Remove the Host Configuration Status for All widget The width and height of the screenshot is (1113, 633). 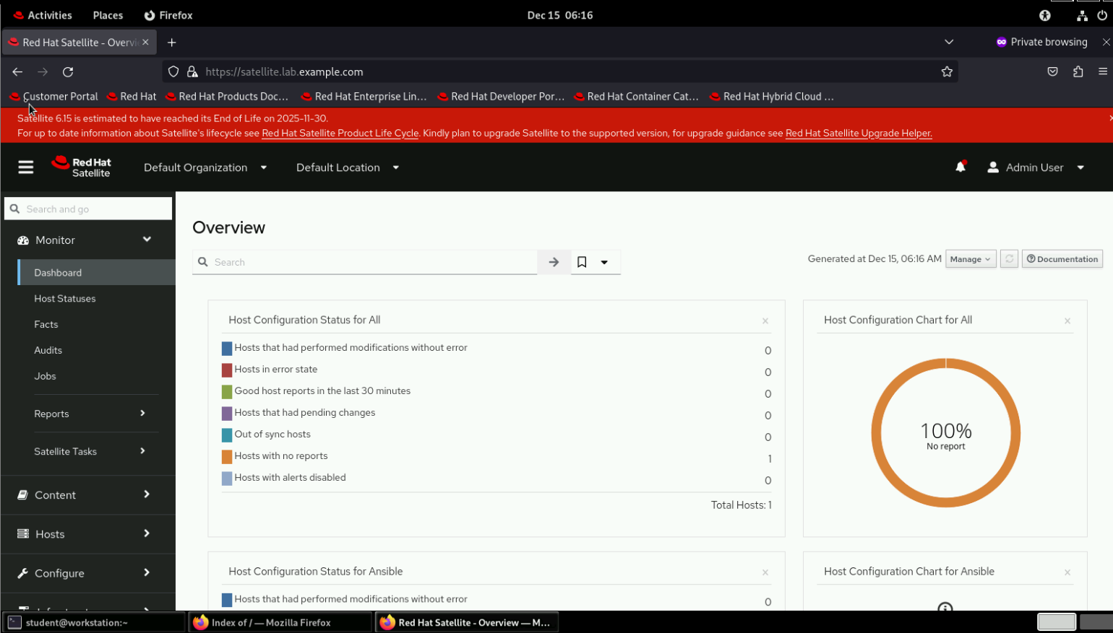pyautogui.click(x=765, y=320)
